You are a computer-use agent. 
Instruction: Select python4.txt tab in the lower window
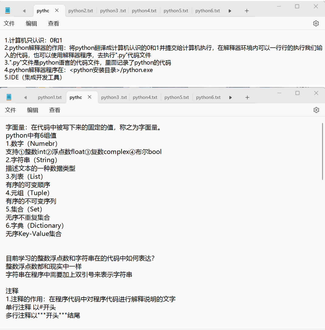click(145, 97)
